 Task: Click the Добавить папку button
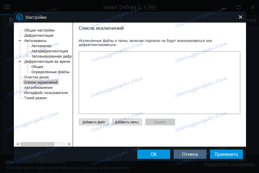pyautogui.click(x=127, y=122)
